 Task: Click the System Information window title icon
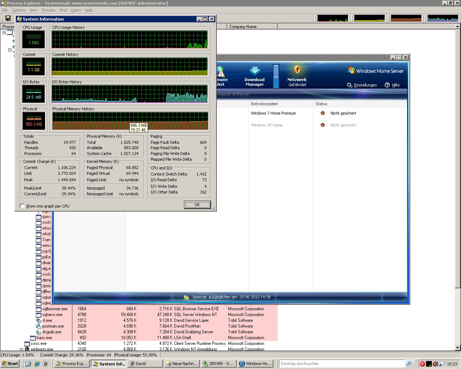[x=19, y=19]
